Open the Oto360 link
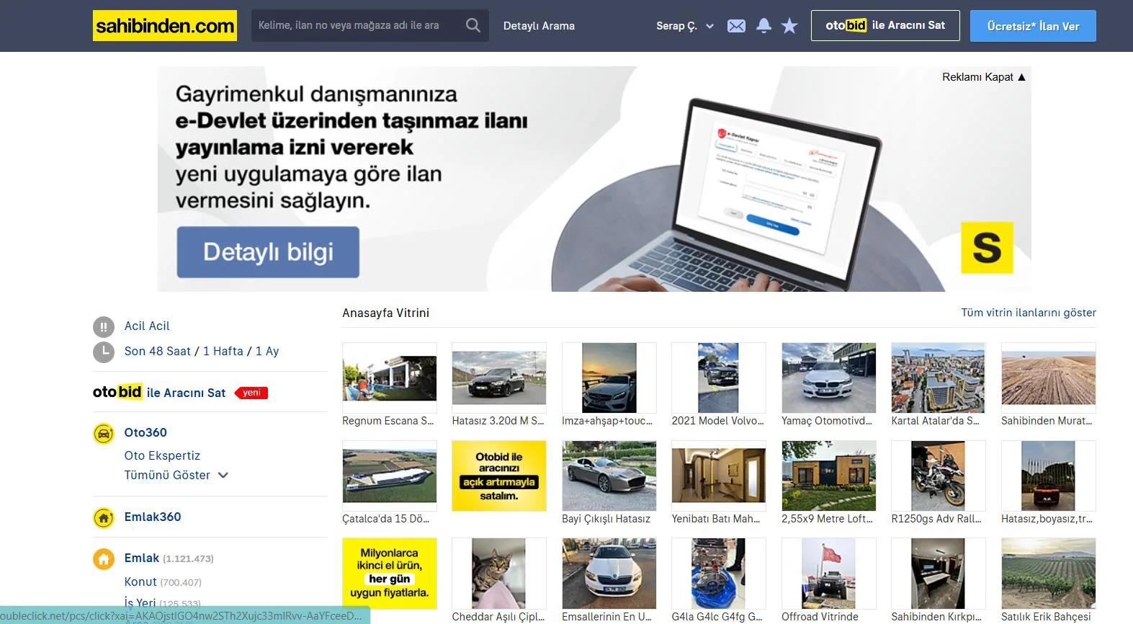The image size is (1133, 624). (145, 432)
